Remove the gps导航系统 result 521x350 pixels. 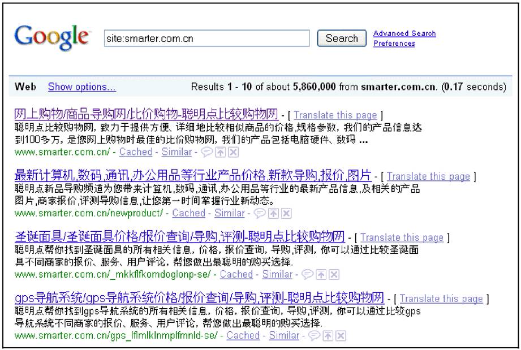click(x=341, y=335)
